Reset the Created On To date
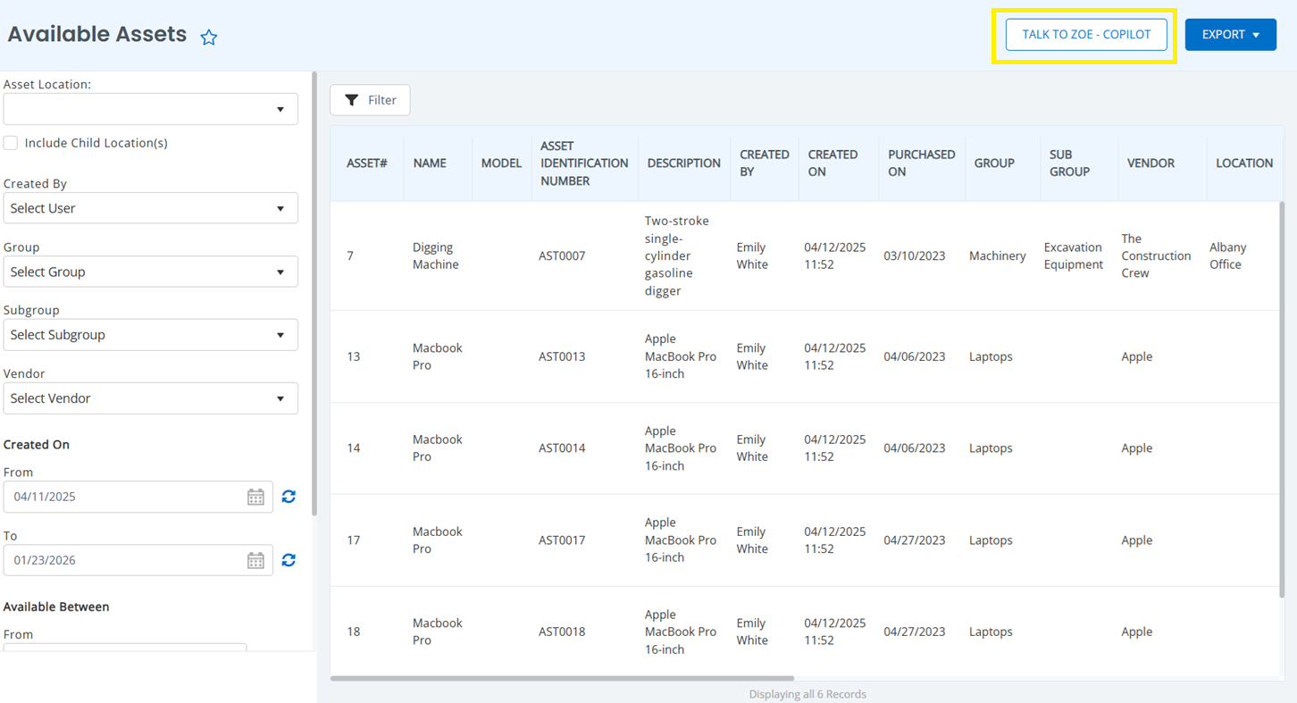The image size is (1297, 703). pyautogui.click(x=289, y=560)
